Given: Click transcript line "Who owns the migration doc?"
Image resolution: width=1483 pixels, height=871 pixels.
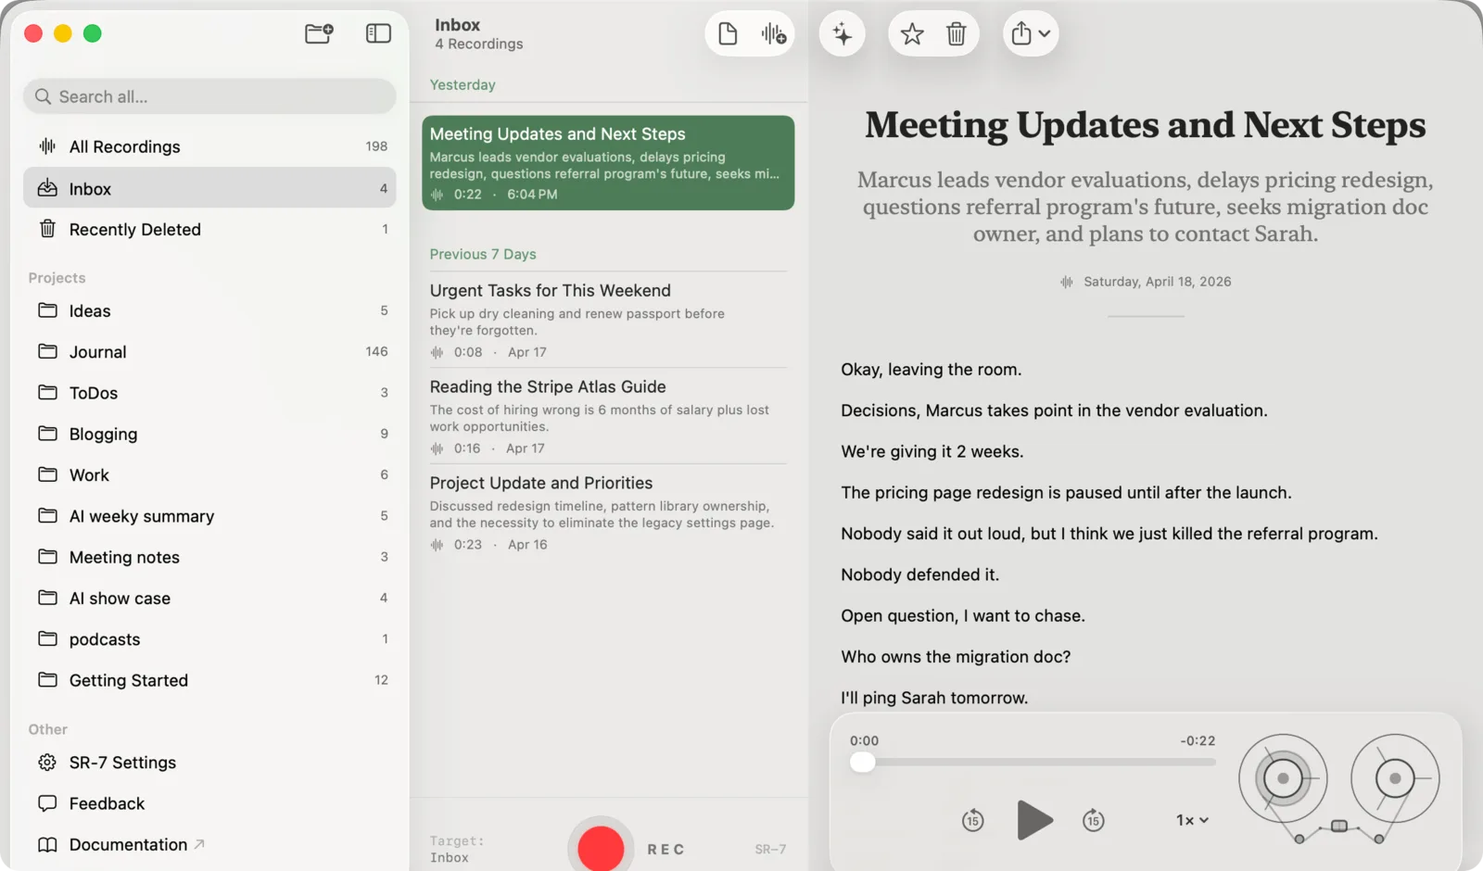Looking at the screenshot, I should pos(956,657).
